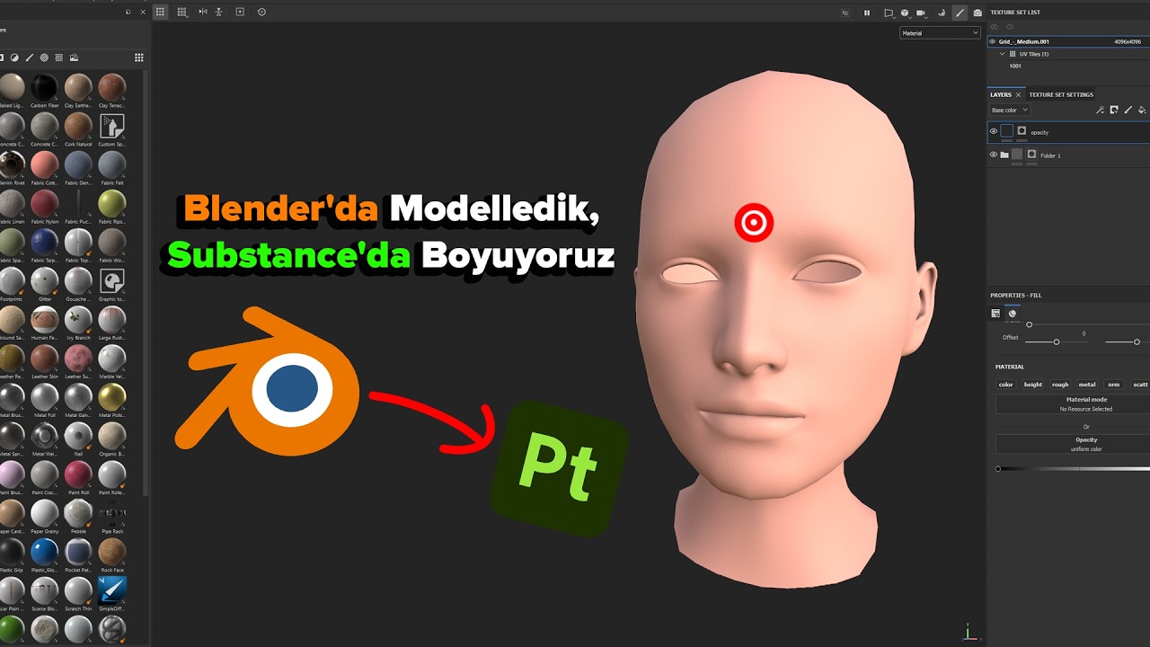Switch to the LAYERS tab
Viewport: 1150px width, 647px height.
(x=1001, y=94)
